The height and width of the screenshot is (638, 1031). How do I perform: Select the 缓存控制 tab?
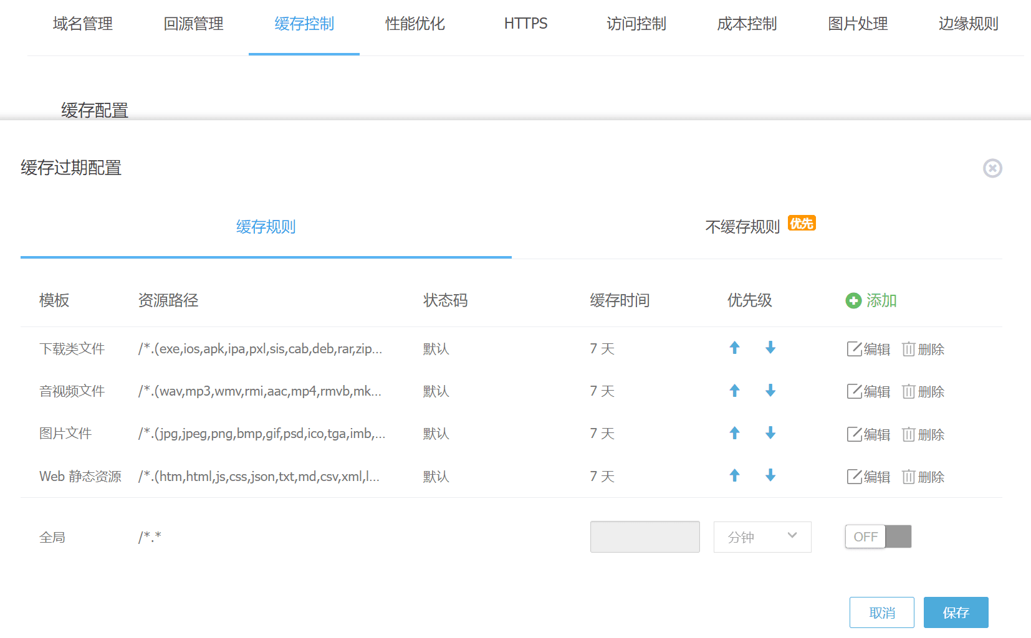coord(304,24)
